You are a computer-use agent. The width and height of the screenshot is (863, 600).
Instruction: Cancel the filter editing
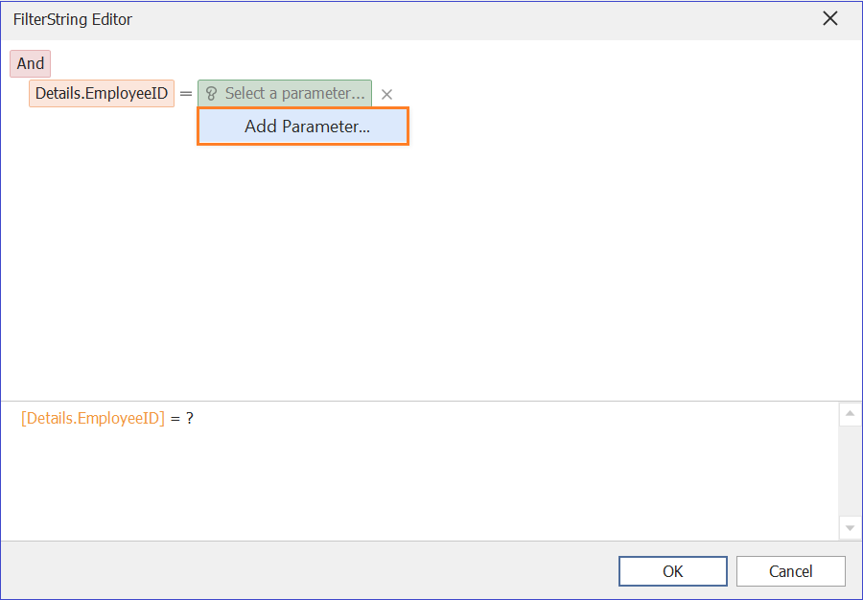click(x=790, y=571)
